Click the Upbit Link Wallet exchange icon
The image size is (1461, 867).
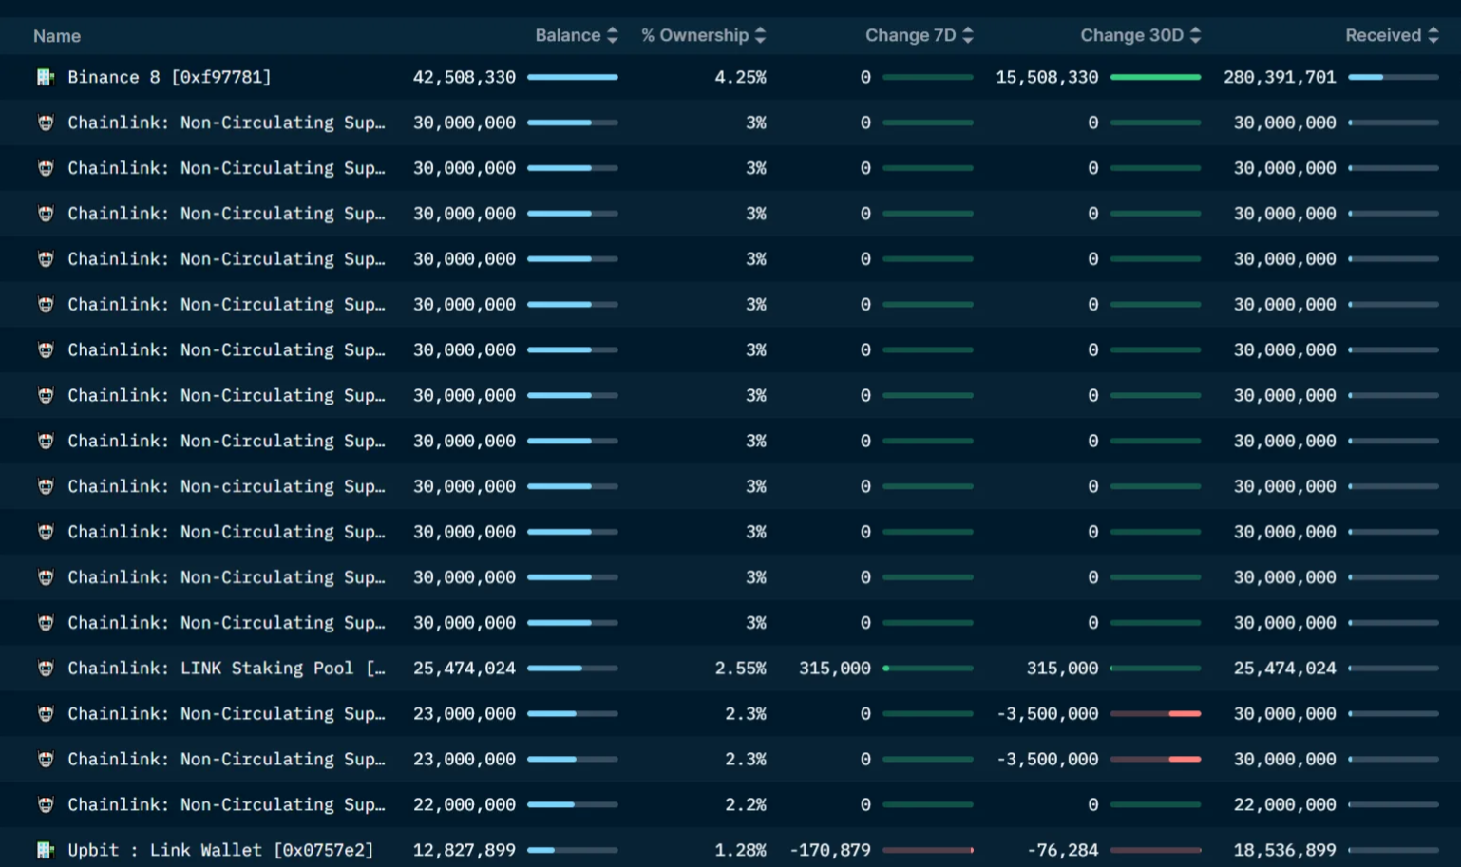[45, 850]
